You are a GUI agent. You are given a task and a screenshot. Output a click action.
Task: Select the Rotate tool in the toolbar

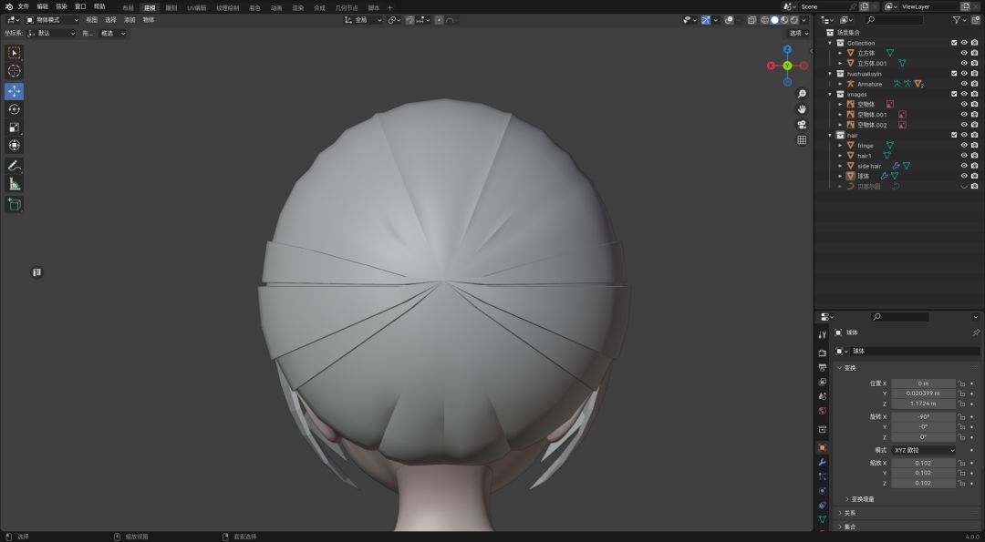[14, 109]
